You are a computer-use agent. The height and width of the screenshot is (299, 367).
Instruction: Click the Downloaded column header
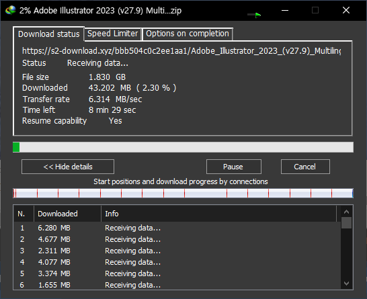point(67,214)
